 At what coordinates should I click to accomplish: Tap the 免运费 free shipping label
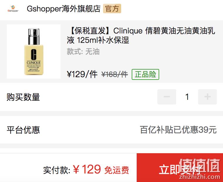(x=116, y=170)
